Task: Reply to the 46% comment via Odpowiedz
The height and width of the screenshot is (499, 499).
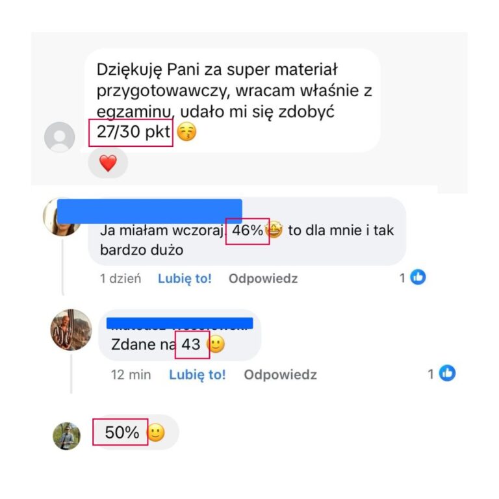Action: click(263, 279)
